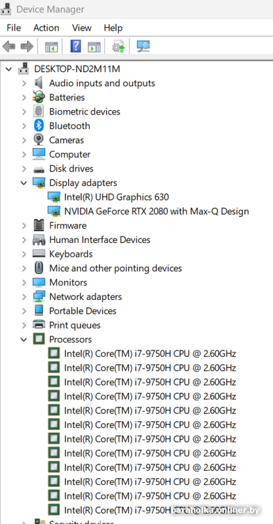Expand Mice and other pointing devices

(x=24, y=269)
